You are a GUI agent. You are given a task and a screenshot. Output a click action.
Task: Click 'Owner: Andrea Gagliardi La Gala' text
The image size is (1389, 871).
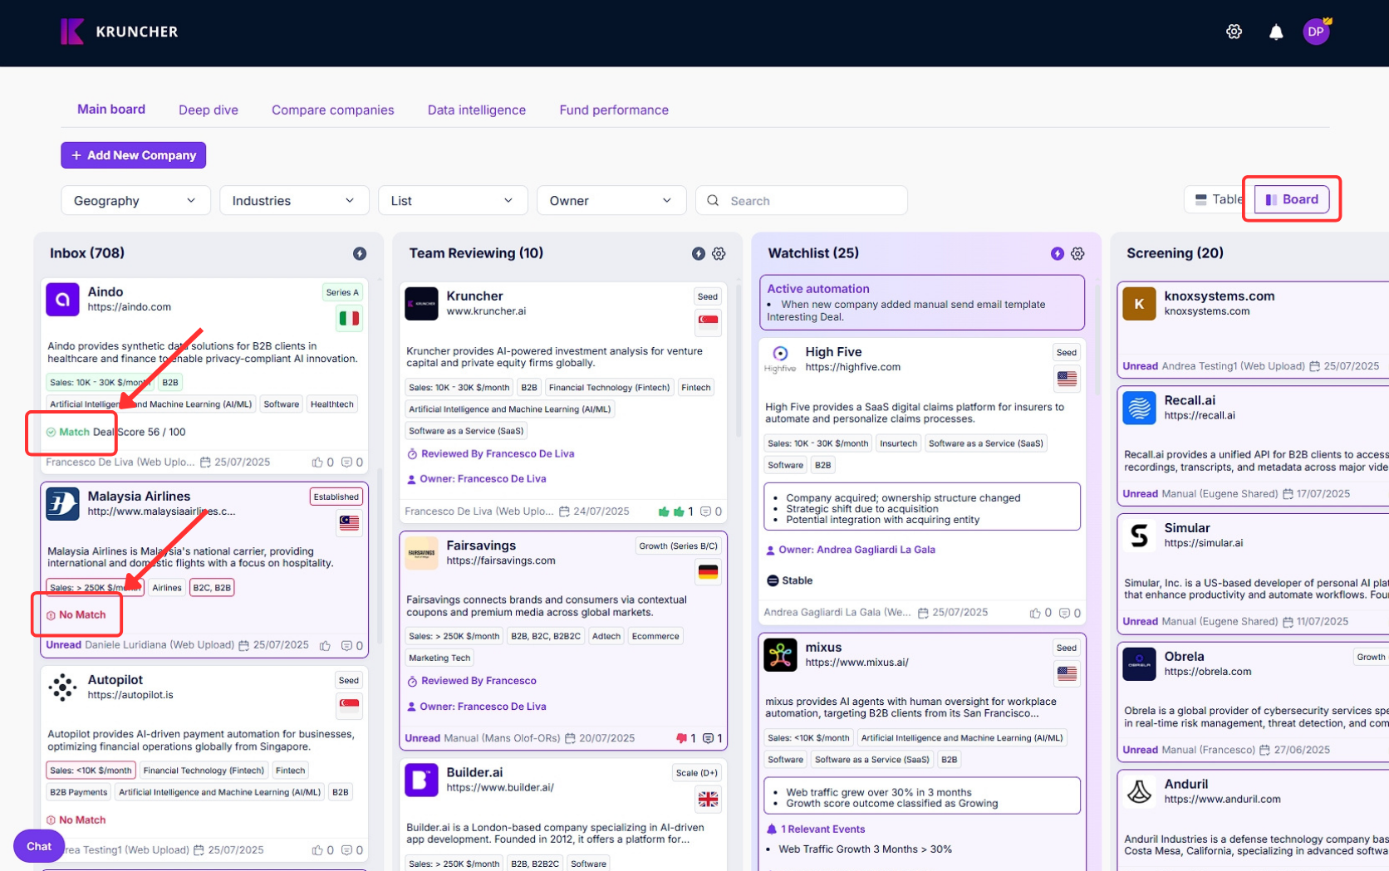tap(856, 550)
